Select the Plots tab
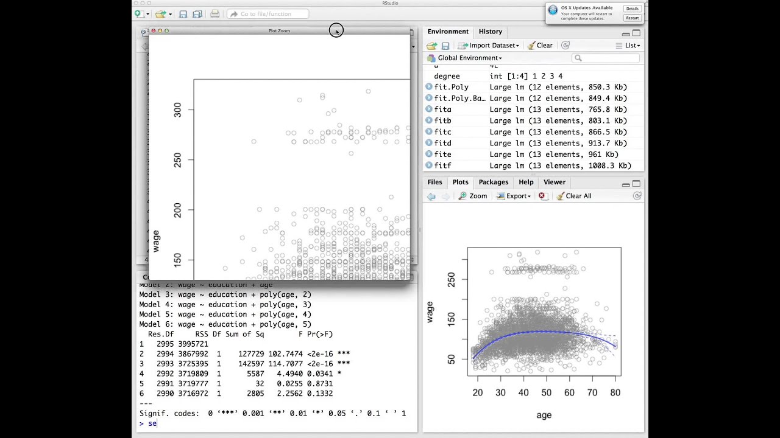Viewport: 780px width, 438px height. point(460,182)
